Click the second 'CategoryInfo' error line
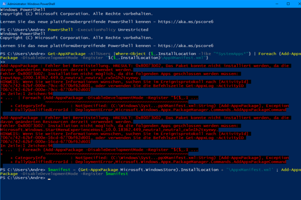 [149, 158]
